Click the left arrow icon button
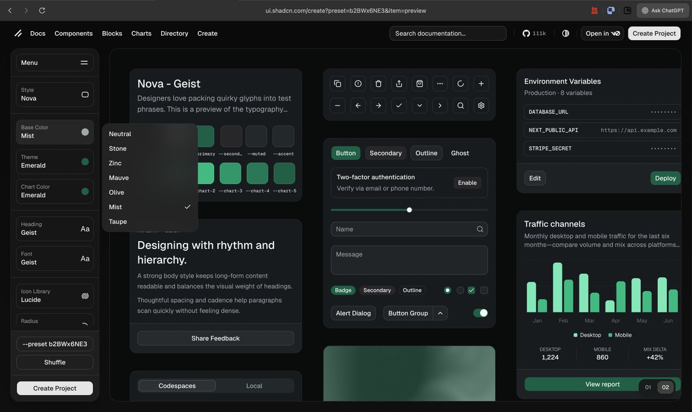 point(358,105)
